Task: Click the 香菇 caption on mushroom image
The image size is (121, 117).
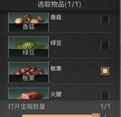Action: click(29, 27)
